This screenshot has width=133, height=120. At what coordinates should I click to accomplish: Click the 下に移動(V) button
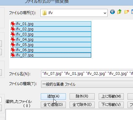[x=111, y=105]
